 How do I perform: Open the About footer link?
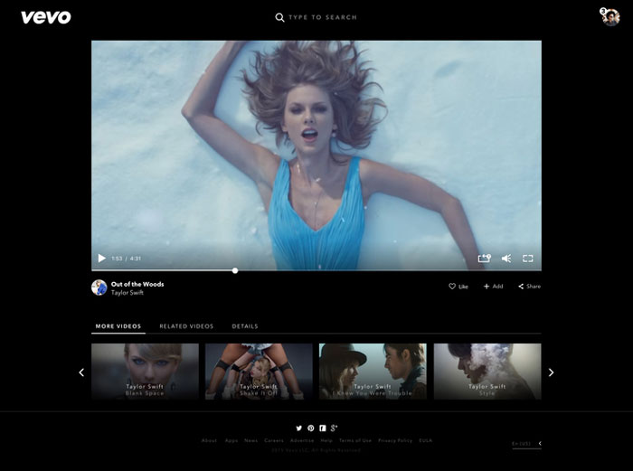click(209, 440)
